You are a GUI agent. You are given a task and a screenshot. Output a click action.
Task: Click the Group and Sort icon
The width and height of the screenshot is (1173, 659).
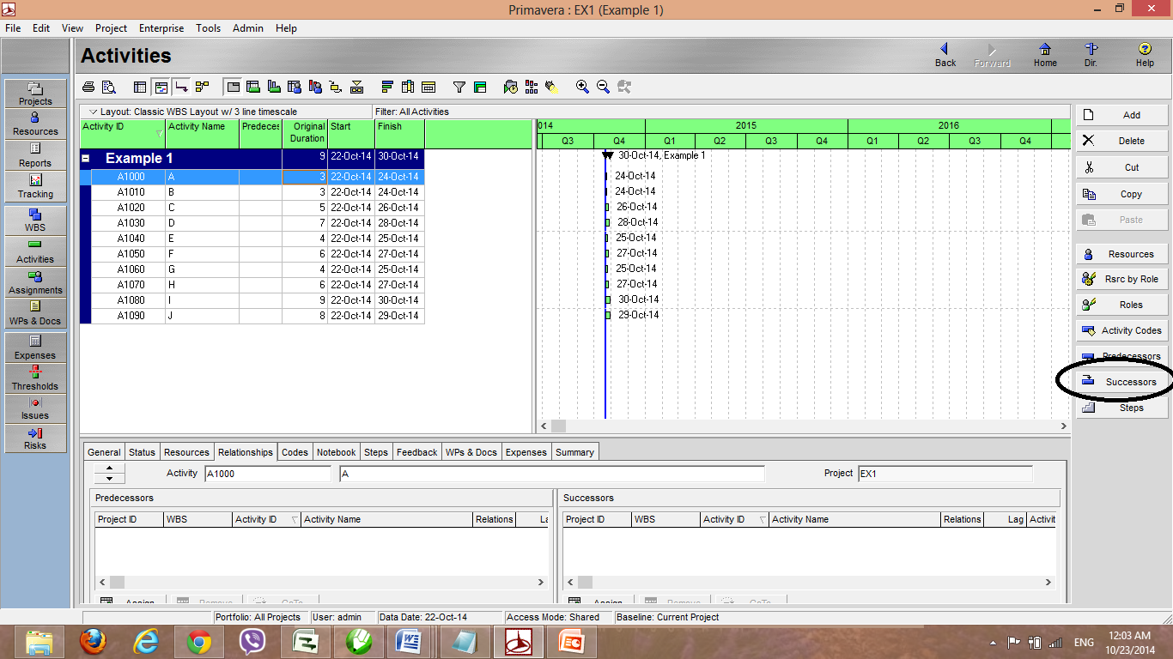pos(480,87)
